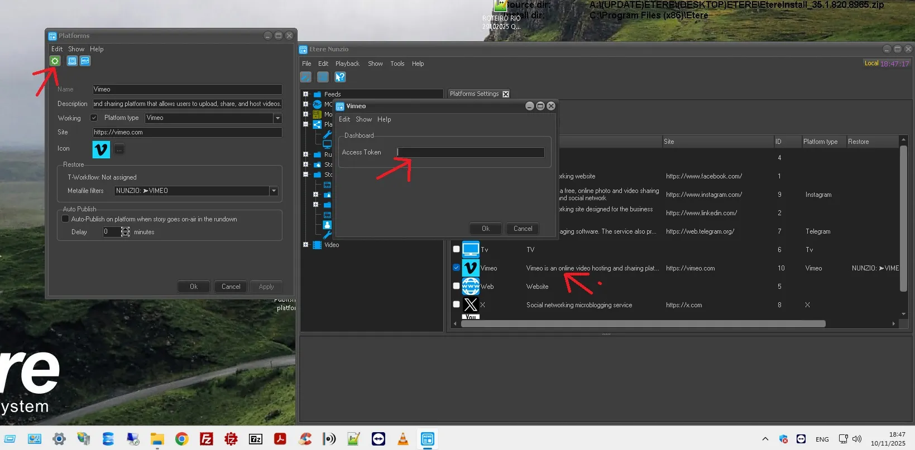Open the Platform type dropdown
Viewport: 915px width, 450px height.
pos(277,118)
